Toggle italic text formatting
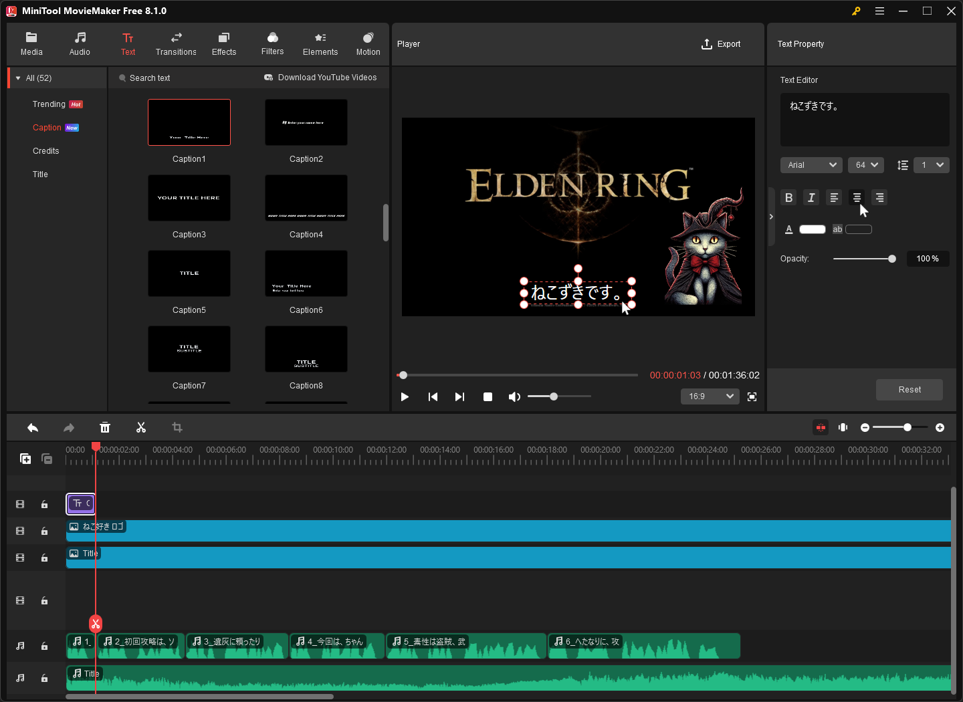This screenshot has width=963, height=702. point(811,197)
